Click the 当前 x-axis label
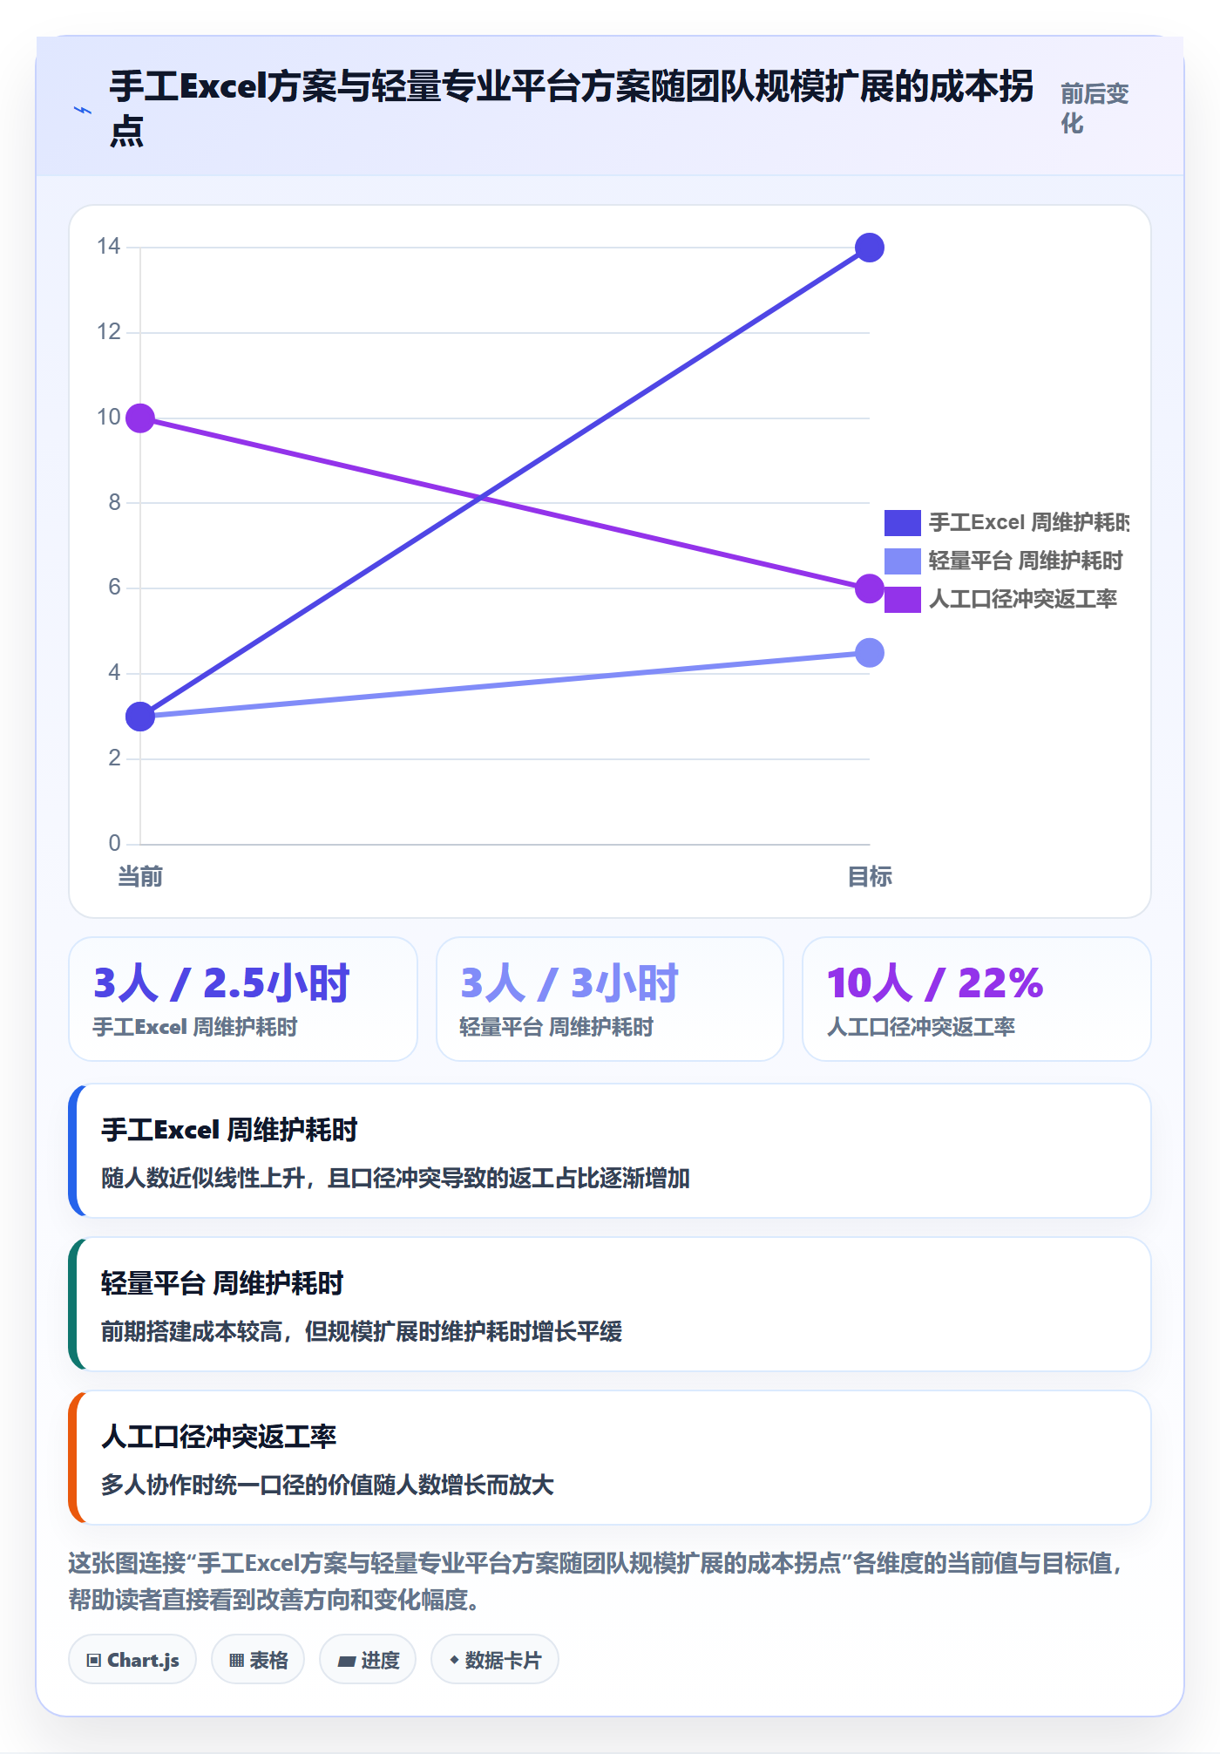This screenshot has height=1754, width=1220. (x=140, y=876)
